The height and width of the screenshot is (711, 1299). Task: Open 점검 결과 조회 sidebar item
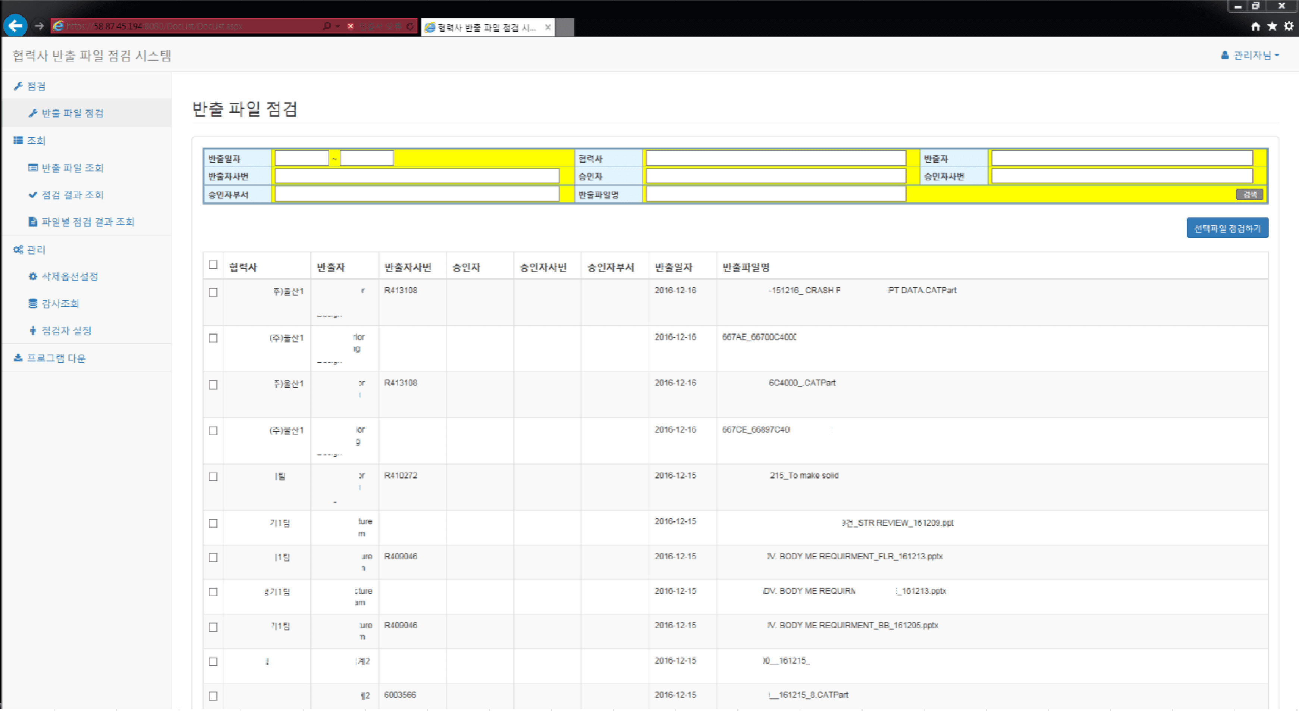point(66,195)
